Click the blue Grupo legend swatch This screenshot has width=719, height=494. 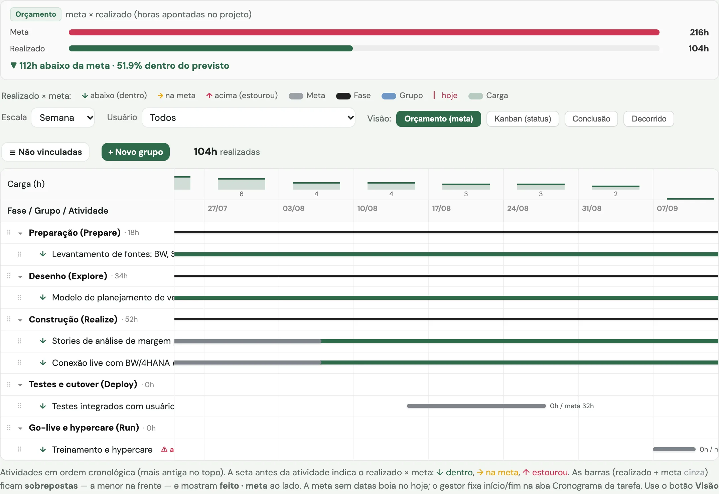coord(389,96)
